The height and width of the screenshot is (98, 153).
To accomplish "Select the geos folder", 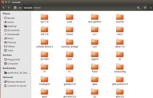I will click(x=45, y=93).
